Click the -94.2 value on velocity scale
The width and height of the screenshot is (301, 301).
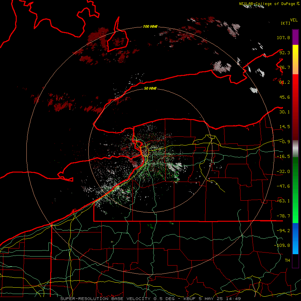tap(283, 231)
